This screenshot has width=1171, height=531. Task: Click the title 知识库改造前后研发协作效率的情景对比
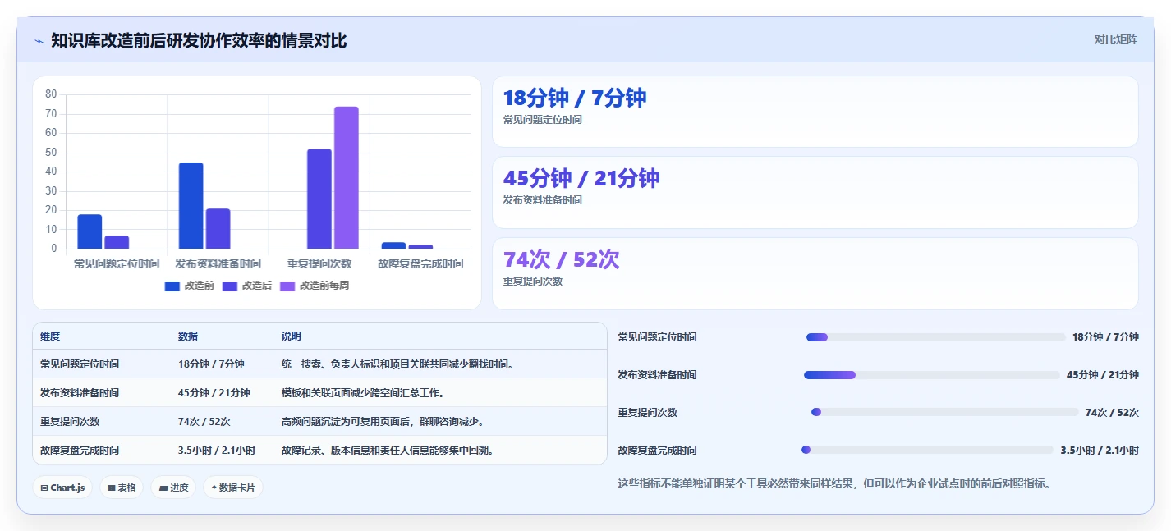[x=199, y=40]
